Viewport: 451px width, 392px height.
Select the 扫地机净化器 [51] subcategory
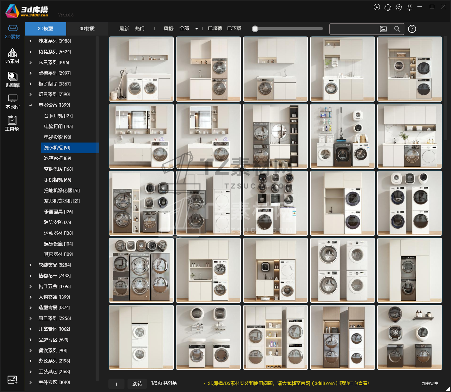coord(62,190)
